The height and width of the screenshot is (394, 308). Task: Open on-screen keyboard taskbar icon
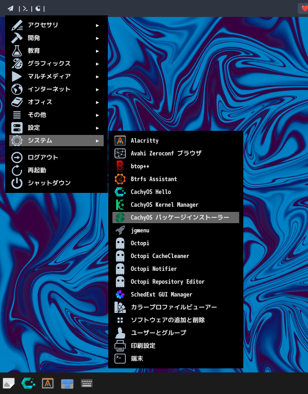coord(87,383)
